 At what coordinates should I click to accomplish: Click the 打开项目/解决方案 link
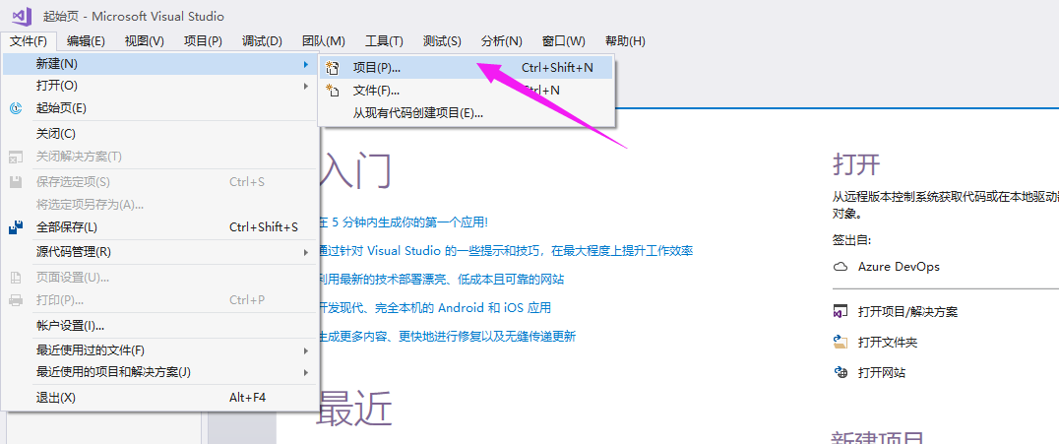pos(907,311)
